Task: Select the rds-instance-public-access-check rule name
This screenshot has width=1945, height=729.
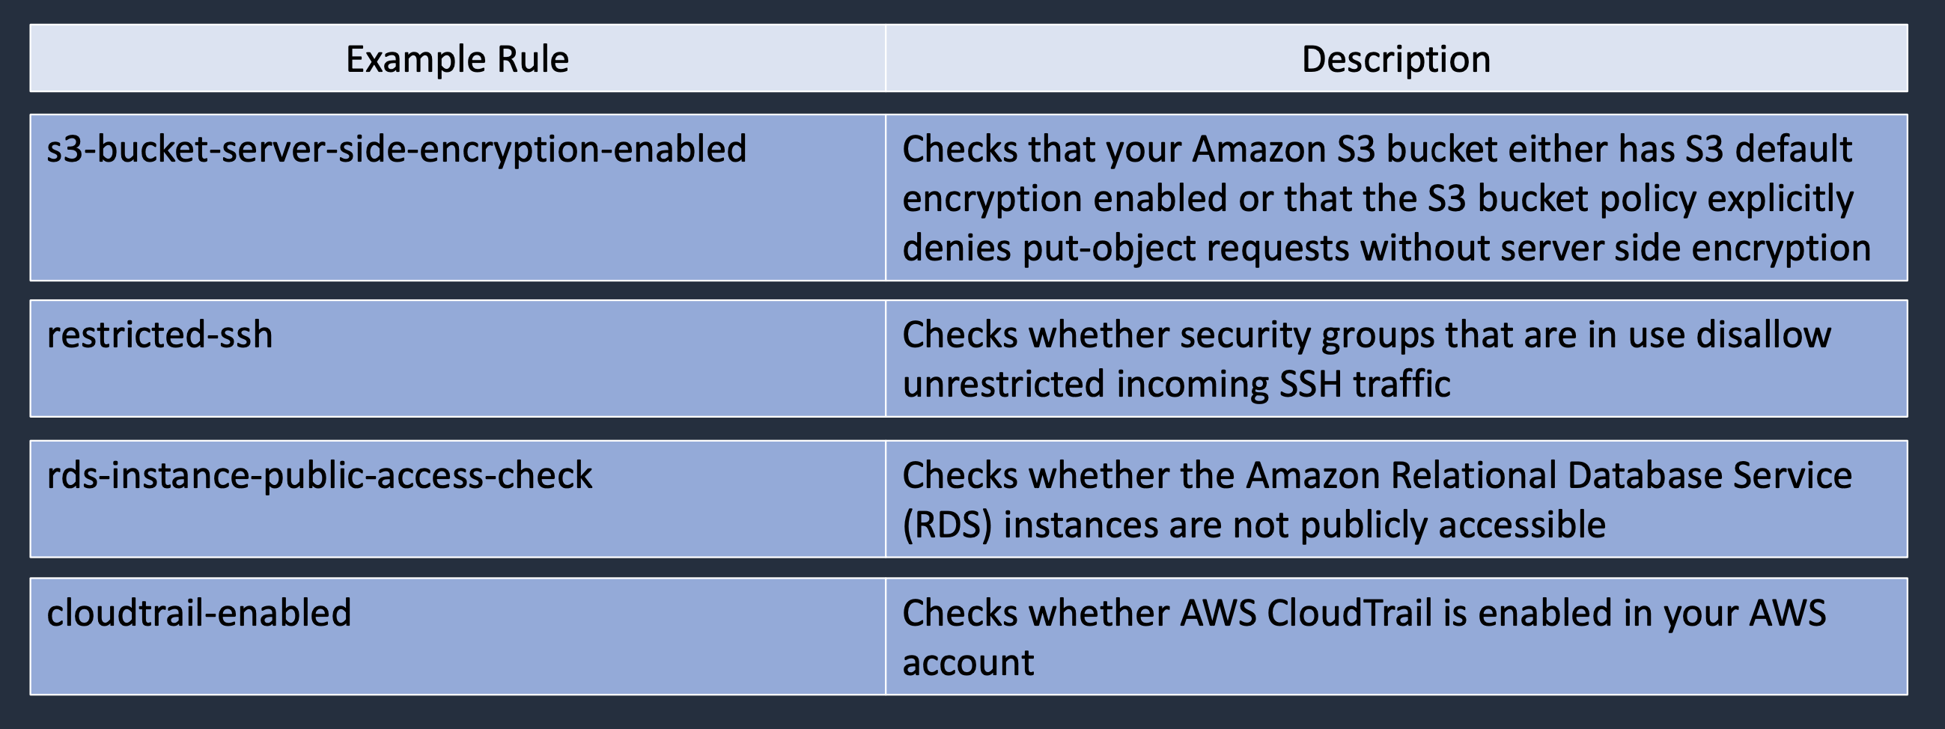Action: (x=320, y=475)
